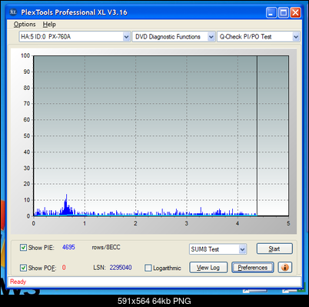309x307 pixels.
Task: Click the PlexTools Professional XL V3.16 title text
Action: click(74, 12)
